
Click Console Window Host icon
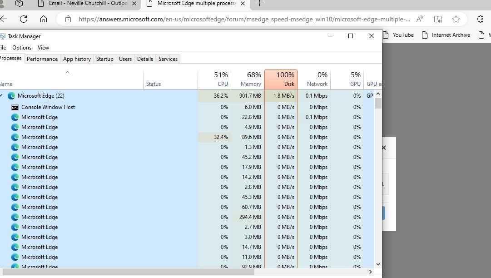[15, 107]
